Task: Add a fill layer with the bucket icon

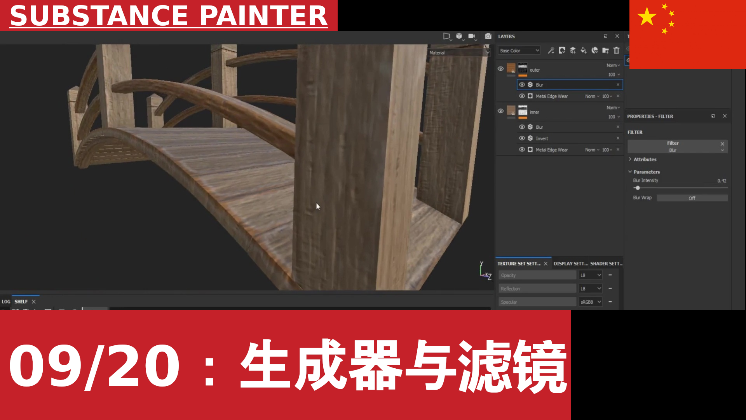Action: tap(584, 51)
